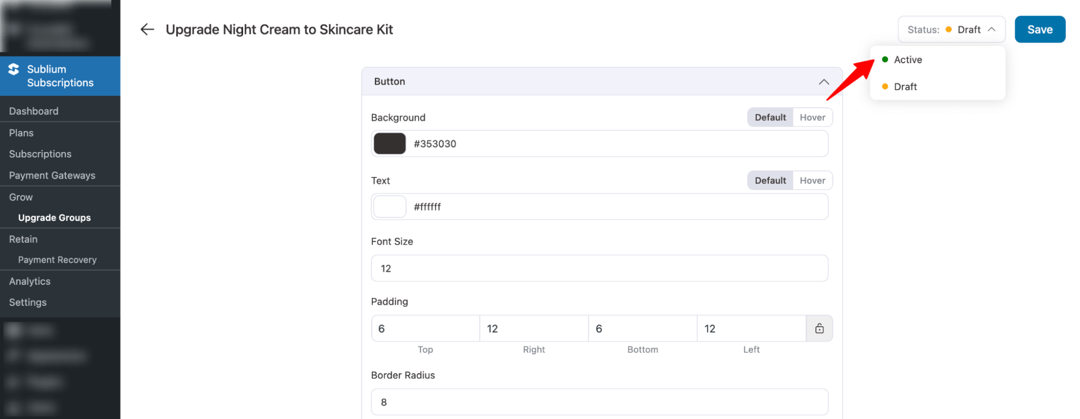Image resolution: width=1080 pixels, height=419 pixels.
Task: Open the white Text color swatch
Action: (390, 207)
